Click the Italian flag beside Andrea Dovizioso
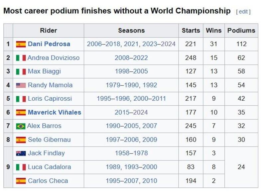Viewport: 266px width, 196px height. coord(21,58)
